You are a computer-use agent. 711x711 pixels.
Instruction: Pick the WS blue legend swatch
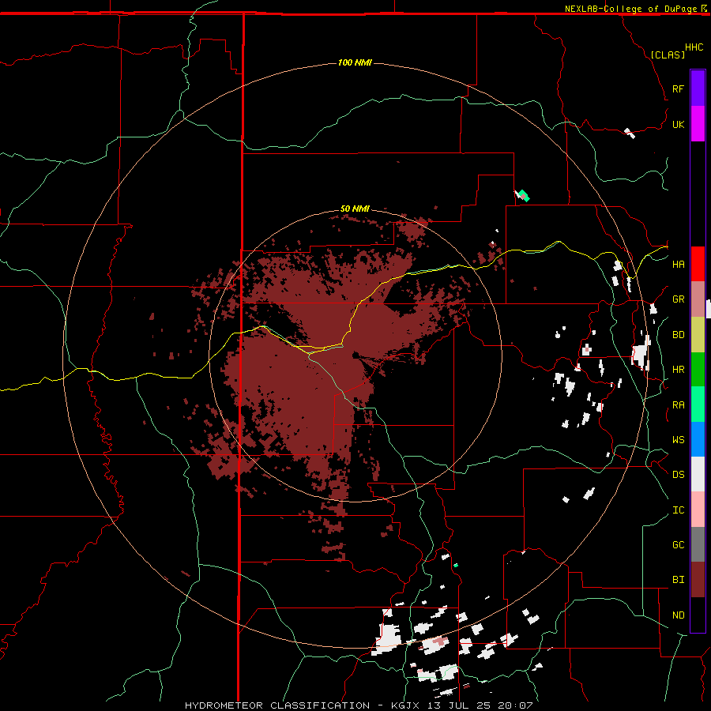(698, 439)
